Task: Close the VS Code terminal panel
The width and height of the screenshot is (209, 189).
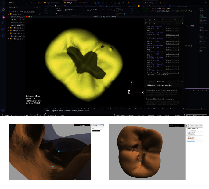Action: (x=206, y=91)
